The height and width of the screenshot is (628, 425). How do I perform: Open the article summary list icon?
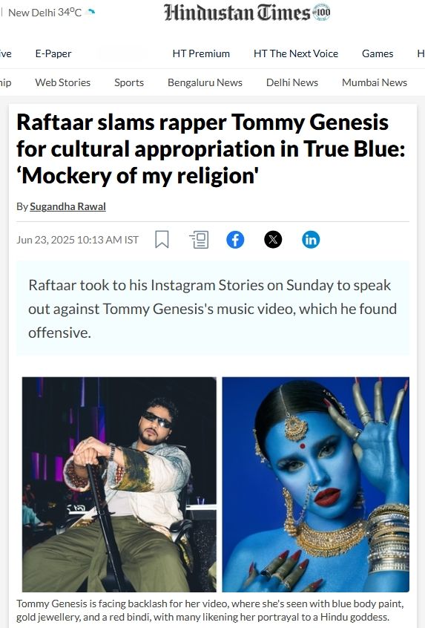pos(200,240)
